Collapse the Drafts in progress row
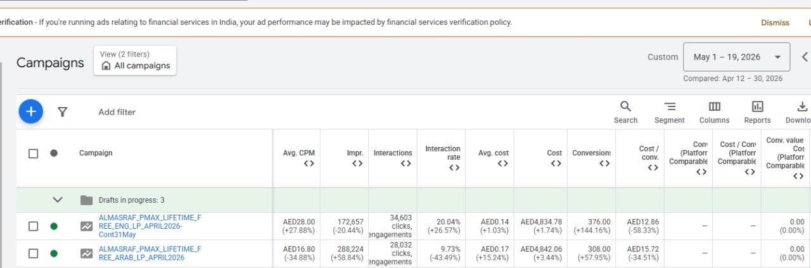This screenshot has width=811, height=268. [x=58, y=200]
